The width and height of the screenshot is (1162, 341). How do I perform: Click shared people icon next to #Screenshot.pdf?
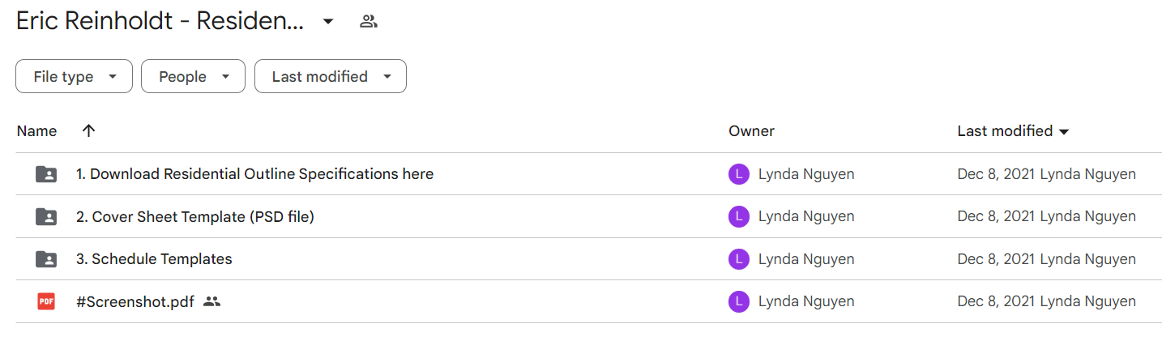point(211,302)
